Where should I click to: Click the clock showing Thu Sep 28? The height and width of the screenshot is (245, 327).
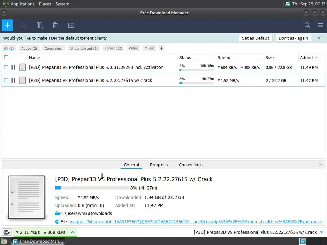pyautogui.click(x=309, y=4)
